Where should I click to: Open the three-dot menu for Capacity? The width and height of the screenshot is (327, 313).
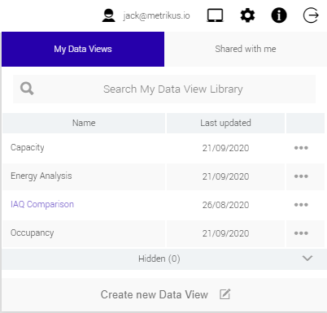point(301,148)
